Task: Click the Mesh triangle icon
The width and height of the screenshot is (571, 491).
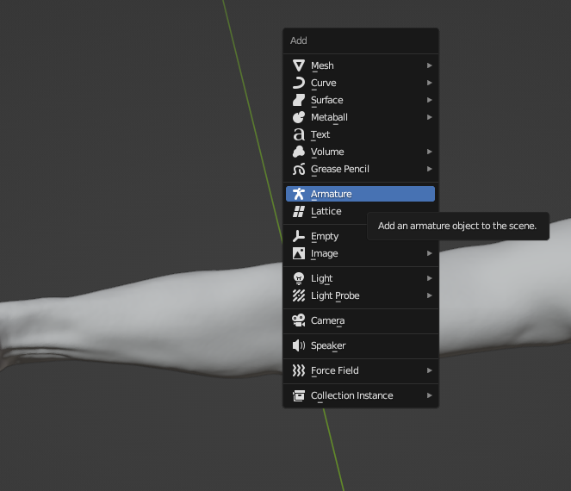Action: [x=299, y=65]
